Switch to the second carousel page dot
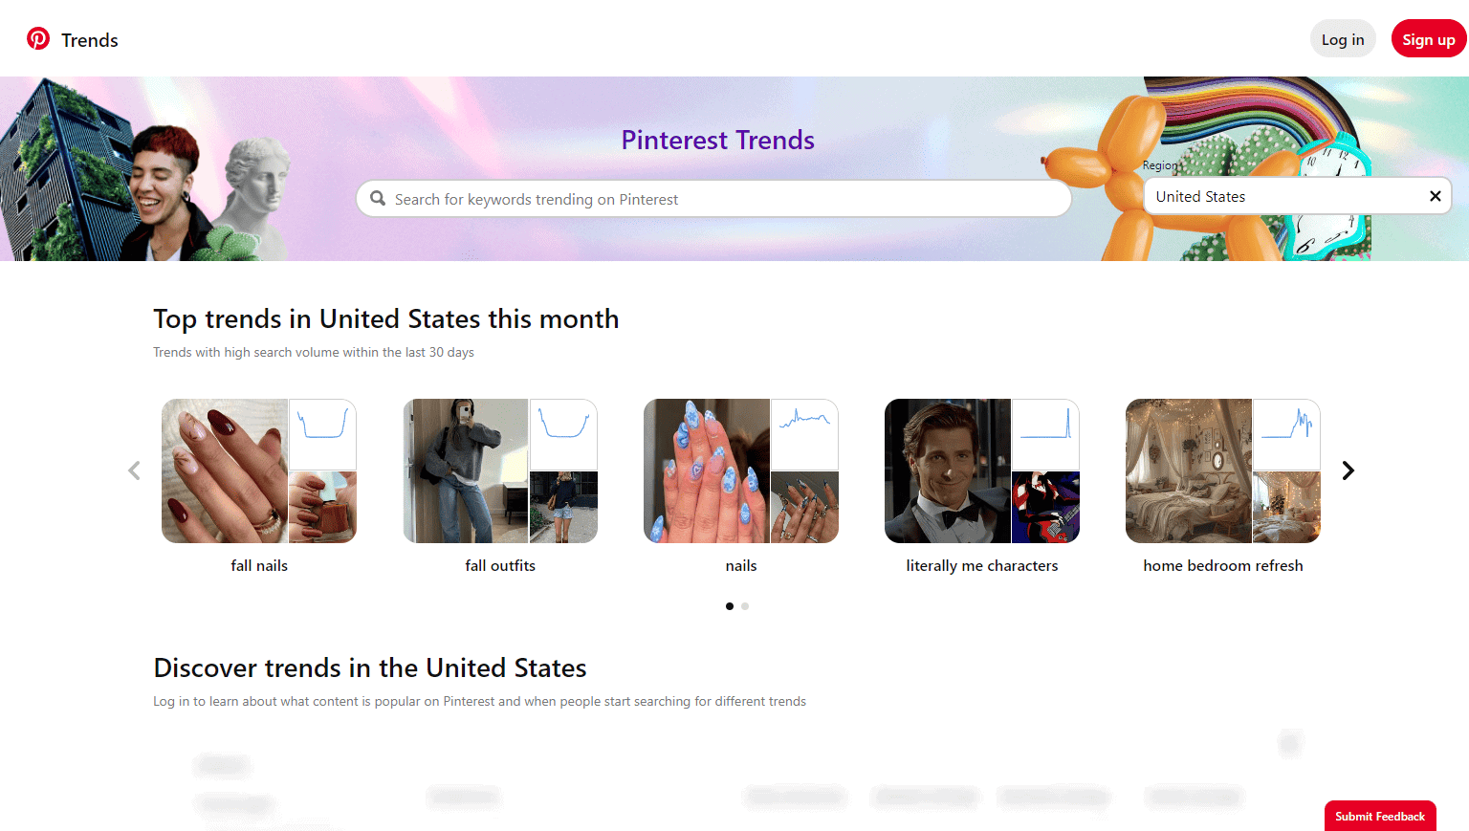 [745, 605]
